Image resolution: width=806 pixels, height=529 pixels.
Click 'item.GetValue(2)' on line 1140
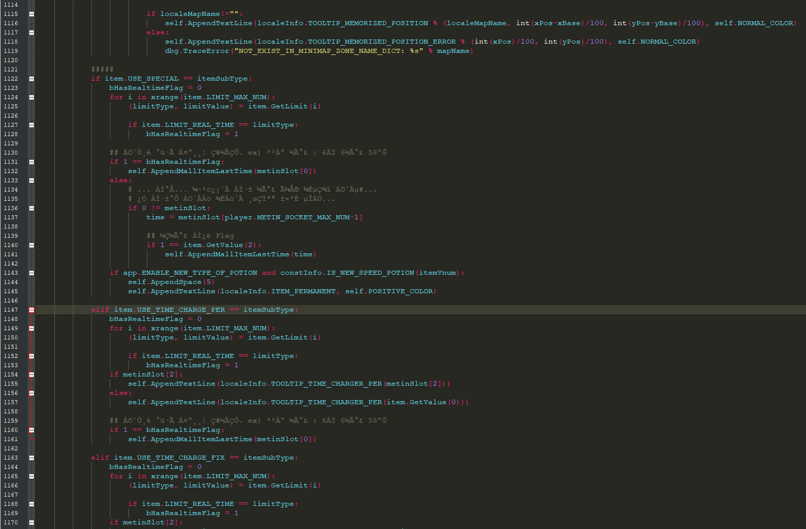220,245
